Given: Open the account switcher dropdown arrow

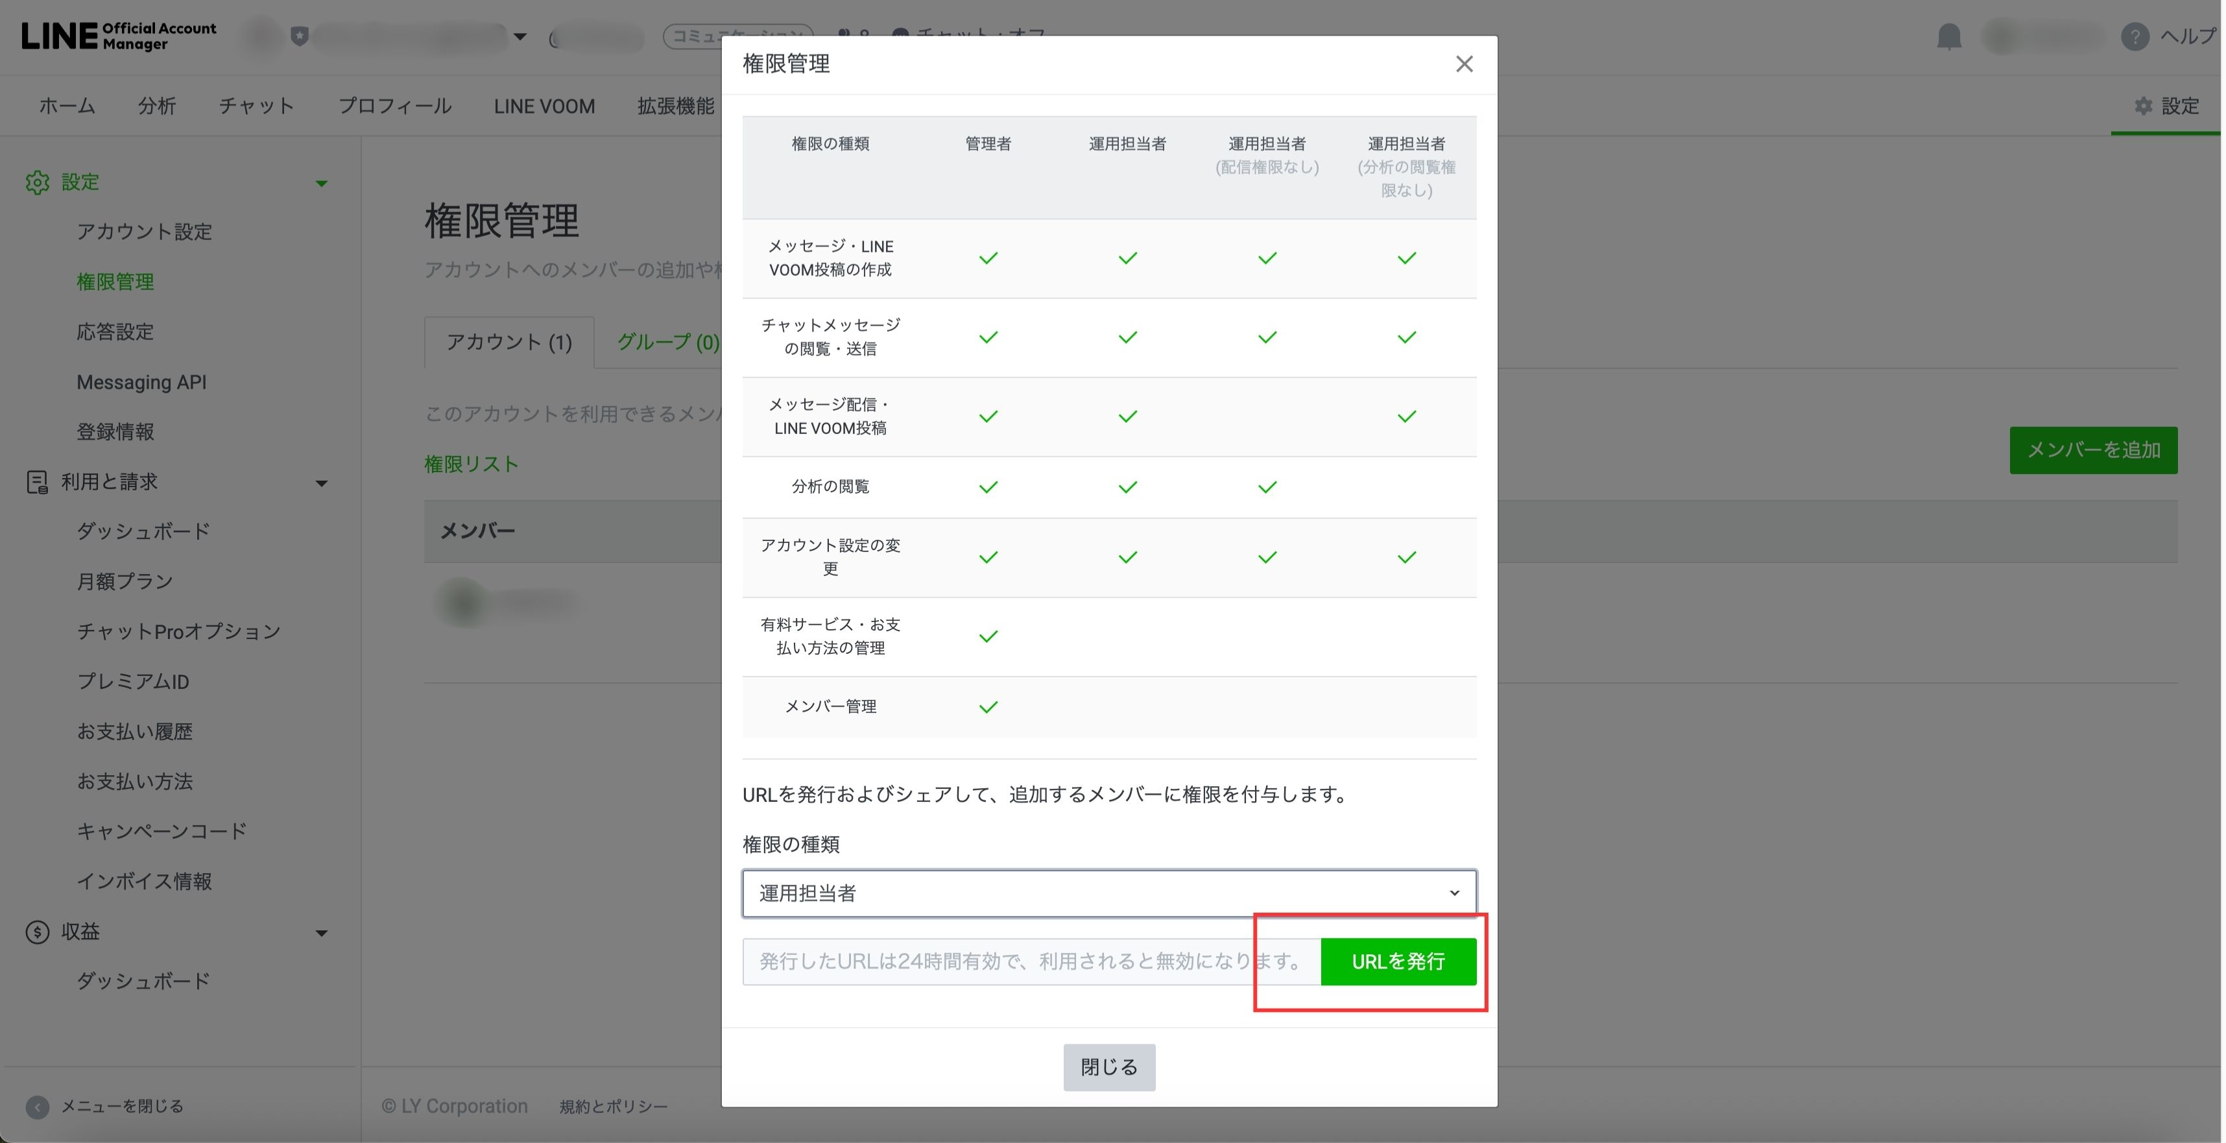Looking at the screenshot, I should (520, 37).
